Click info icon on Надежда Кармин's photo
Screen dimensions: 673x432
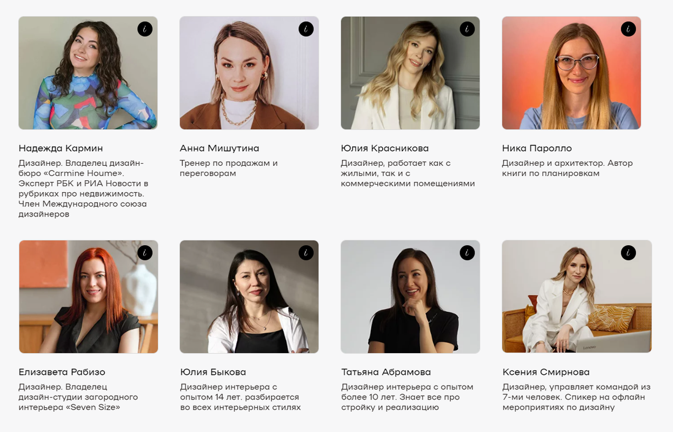tap(145, 29)
